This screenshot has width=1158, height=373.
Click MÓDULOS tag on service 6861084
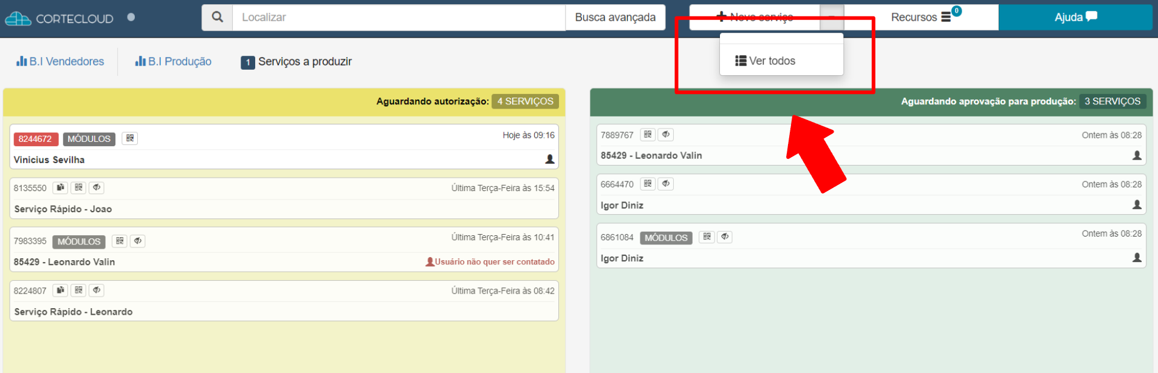point(666,238)
